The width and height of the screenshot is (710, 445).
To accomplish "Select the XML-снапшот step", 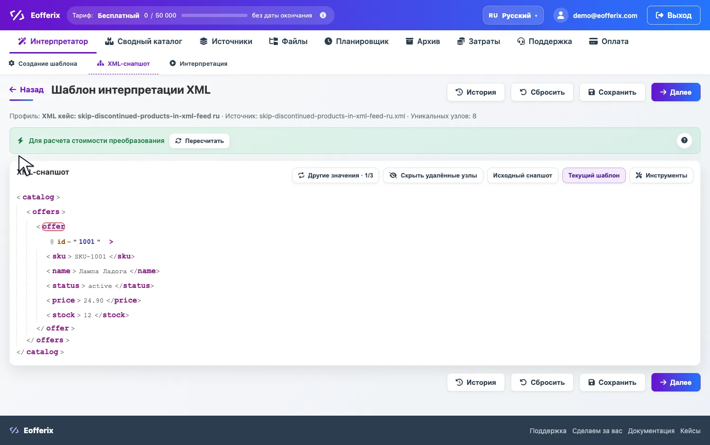I will pos(124,63).
